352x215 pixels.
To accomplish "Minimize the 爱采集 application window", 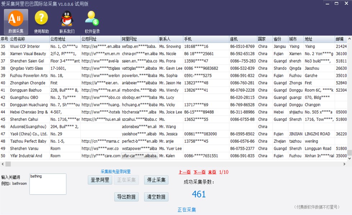I will point(328,4).
